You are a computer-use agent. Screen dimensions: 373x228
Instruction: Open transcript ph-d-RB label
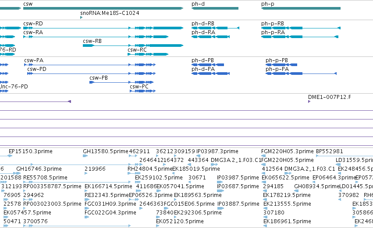pyautogui.click(x=203, y=24)
